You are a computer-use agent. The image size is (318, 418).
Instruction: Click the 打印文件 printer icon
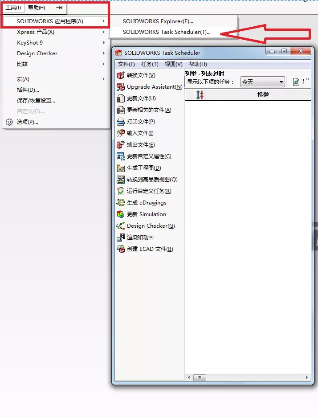click(120, 122)
